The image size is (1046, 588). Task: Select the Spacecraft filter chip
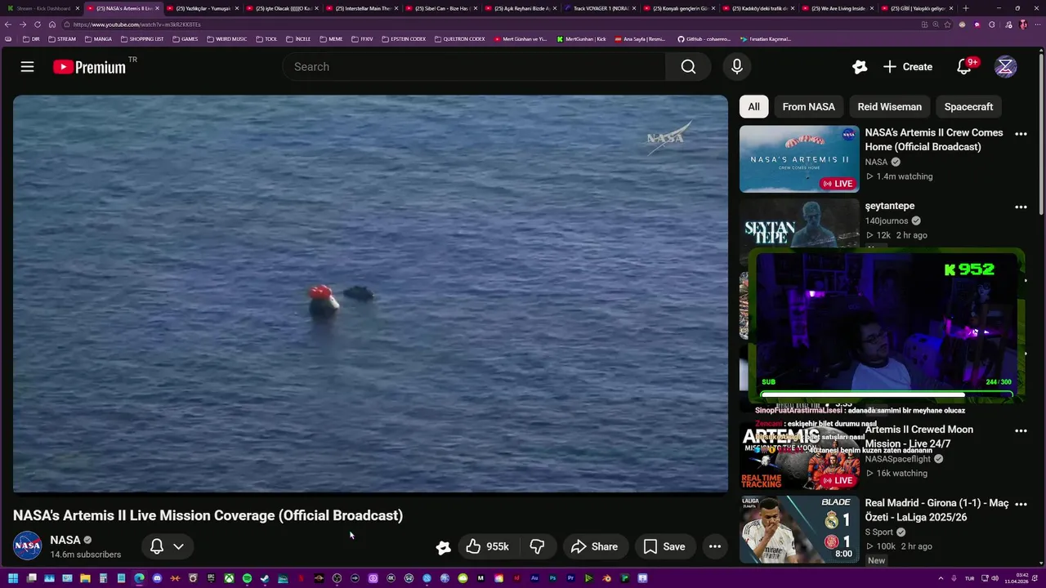[968, 107]
